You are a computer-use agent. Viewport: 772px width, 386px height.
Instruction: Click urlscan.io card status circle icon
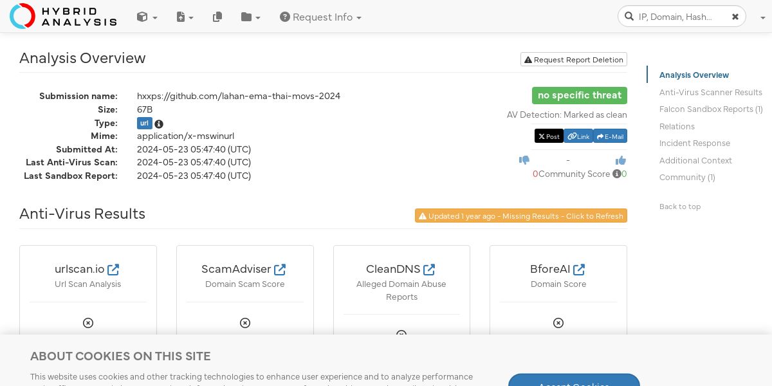tap(88, 323)
